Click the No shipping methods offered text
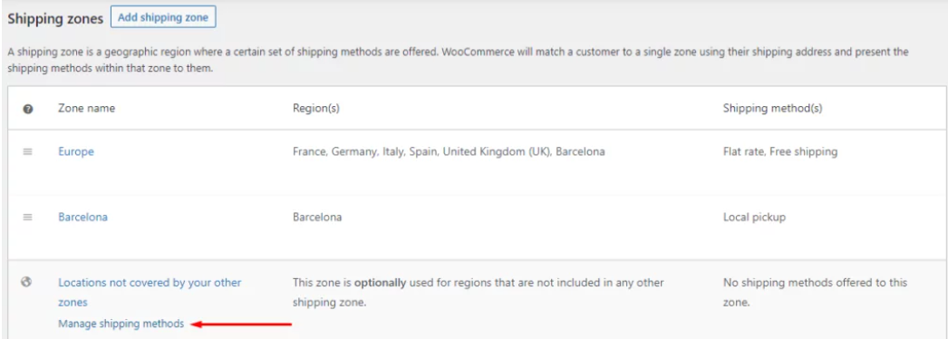948x339 pixels. [816, 292]
